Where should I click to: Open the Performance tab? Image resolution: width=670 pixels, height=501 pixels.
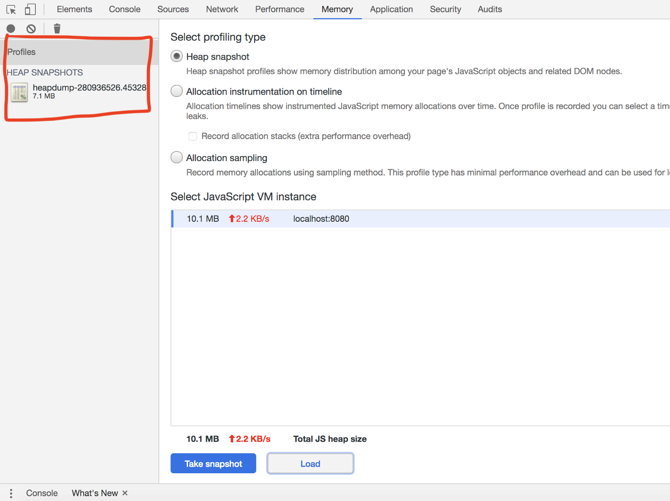click(x=279, y=10)
